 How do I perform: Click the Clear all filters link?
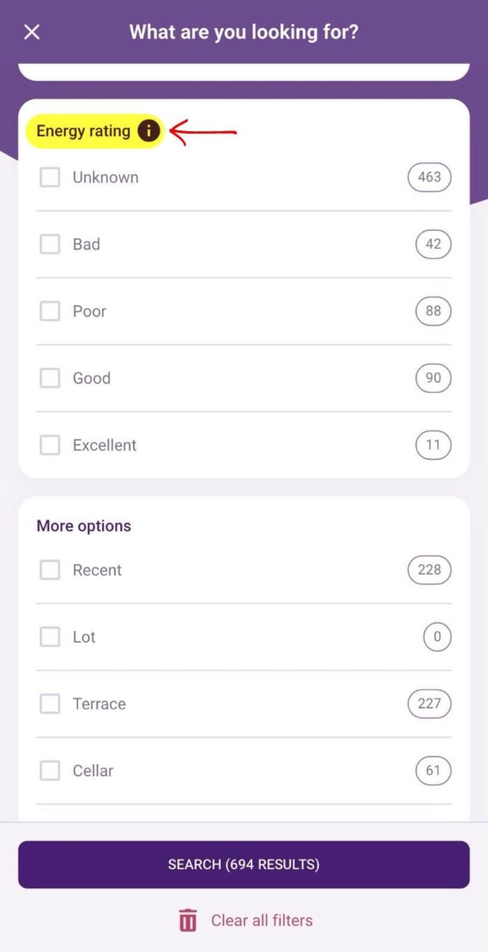261,920
